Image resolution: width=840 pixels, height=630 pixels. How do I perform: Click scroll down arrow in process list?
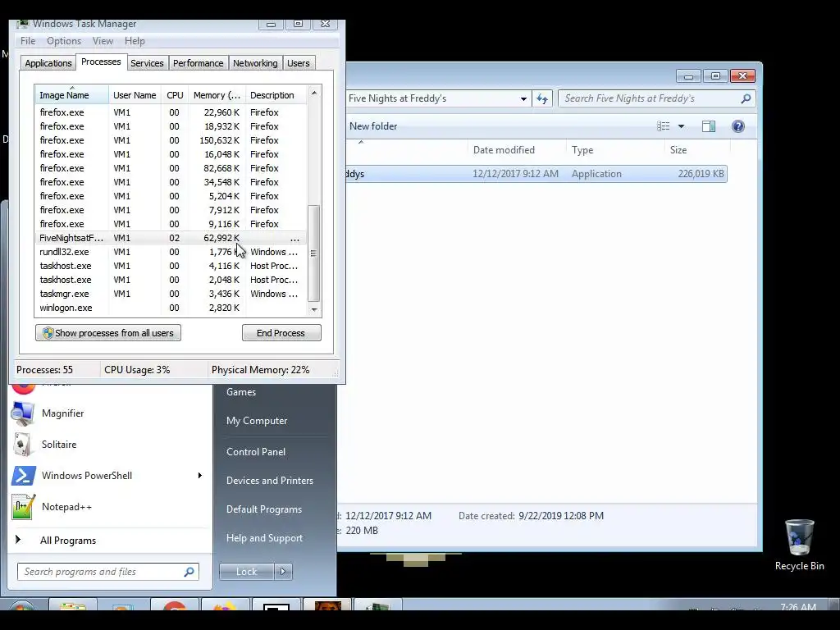[x=314, y=309]
